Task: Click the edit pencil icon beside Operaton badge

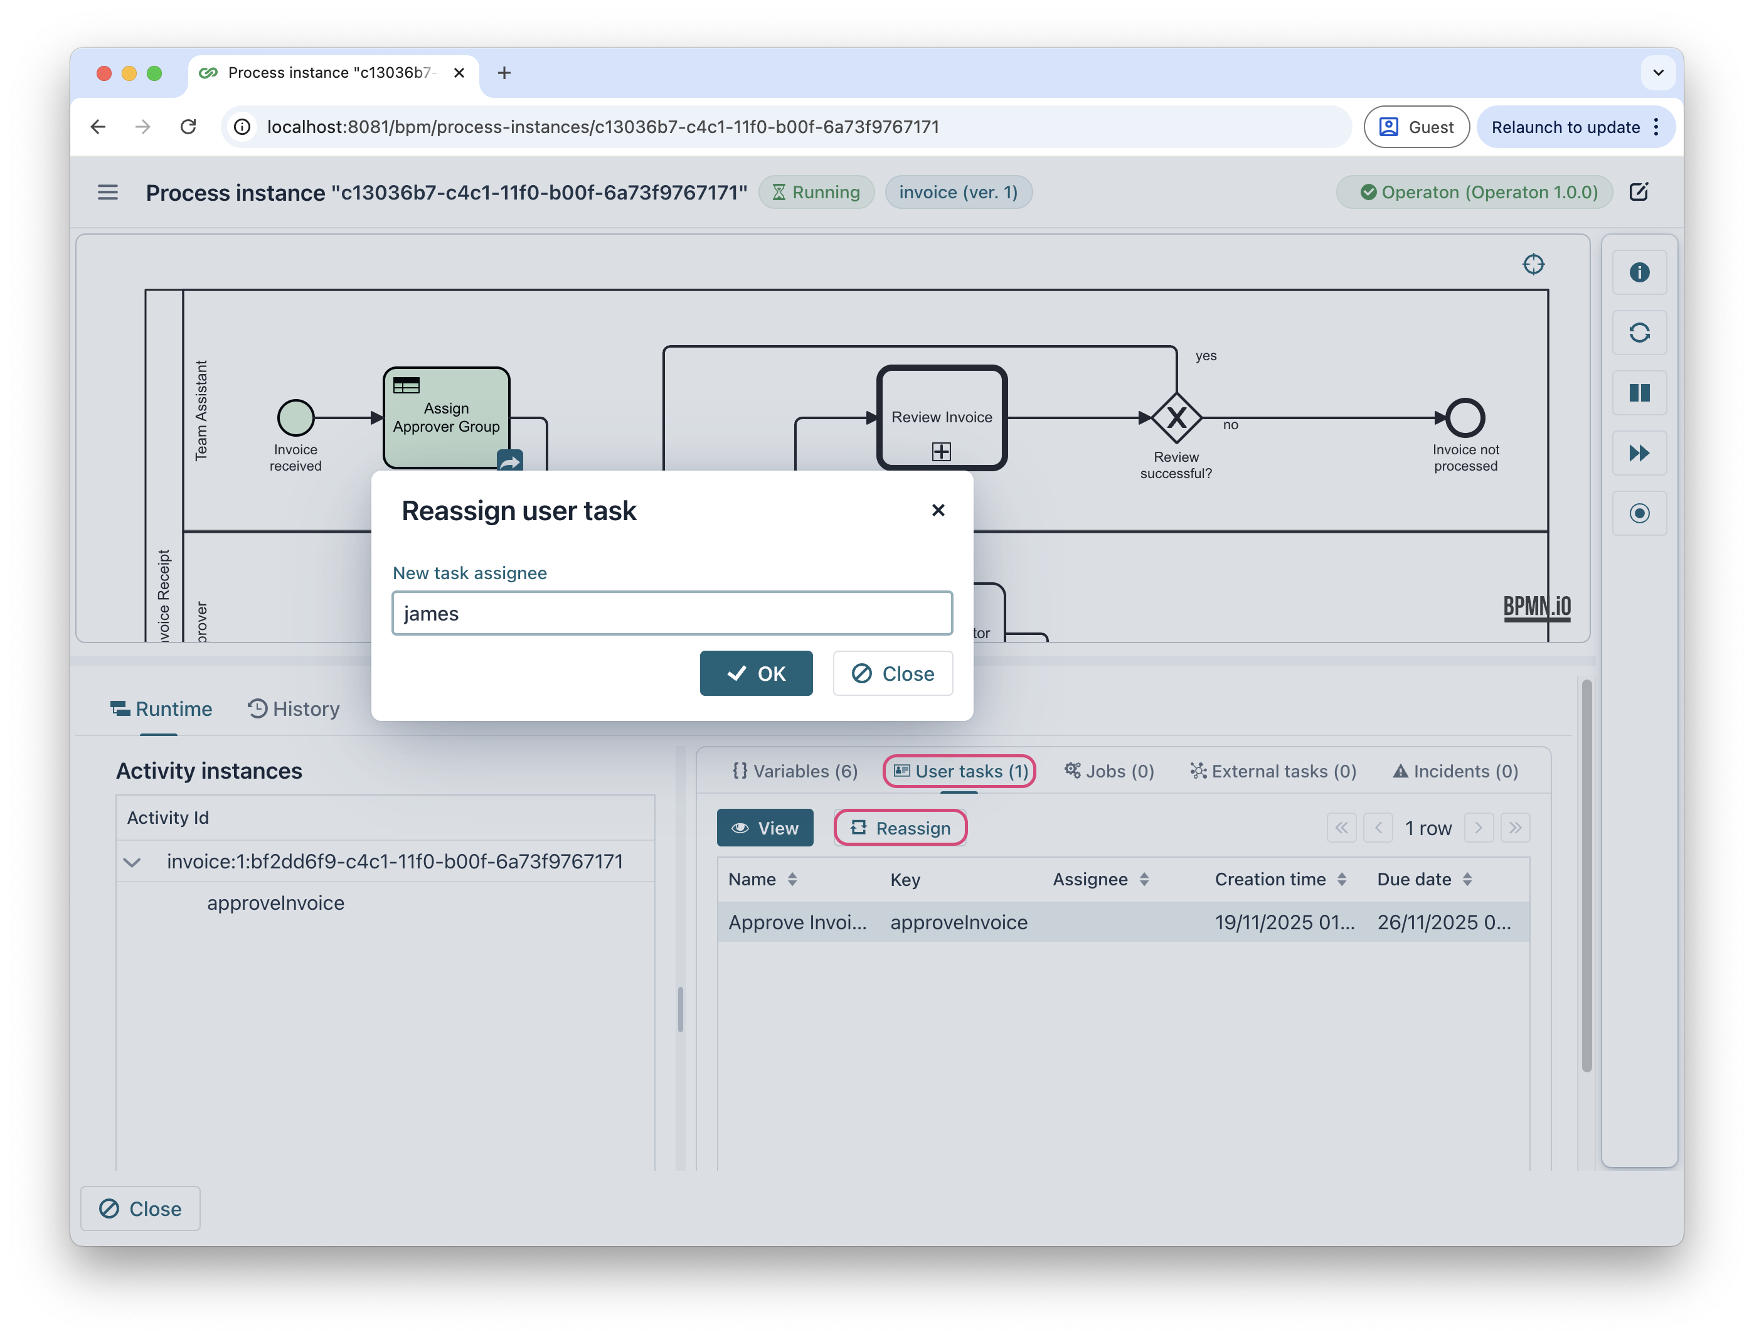Action: [1639, 192]
